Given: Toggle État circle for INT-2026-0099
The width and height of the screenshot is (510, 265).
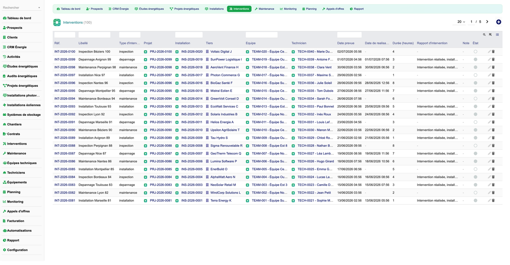Looking at the screenshot, I should point(475,59).
